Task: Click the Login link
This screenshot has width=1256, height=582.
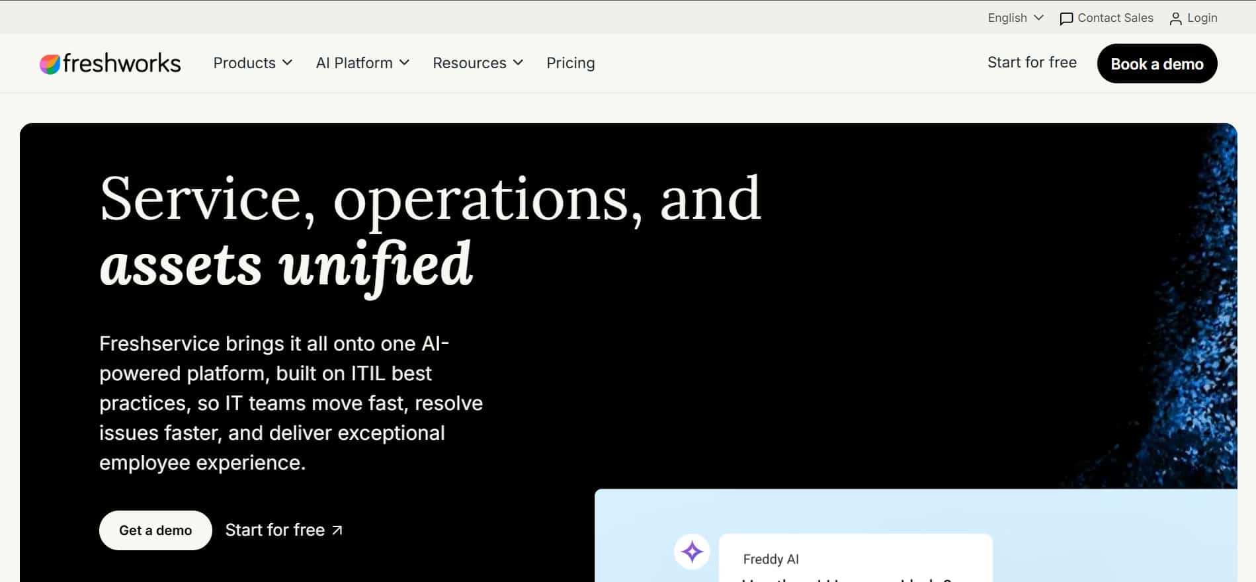Action: point(1193,18)
